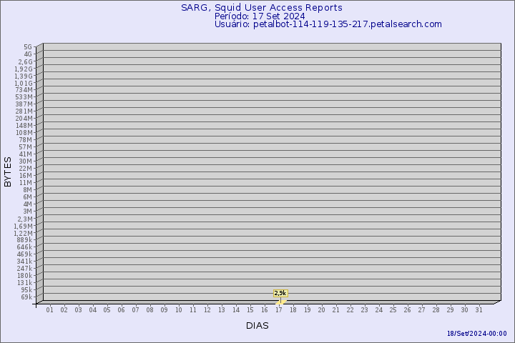The height and width of the screenshot is (343, 515).
Task: Click day 30 on the x-axis
Action: pyautogui.click(x=464, y=310)
